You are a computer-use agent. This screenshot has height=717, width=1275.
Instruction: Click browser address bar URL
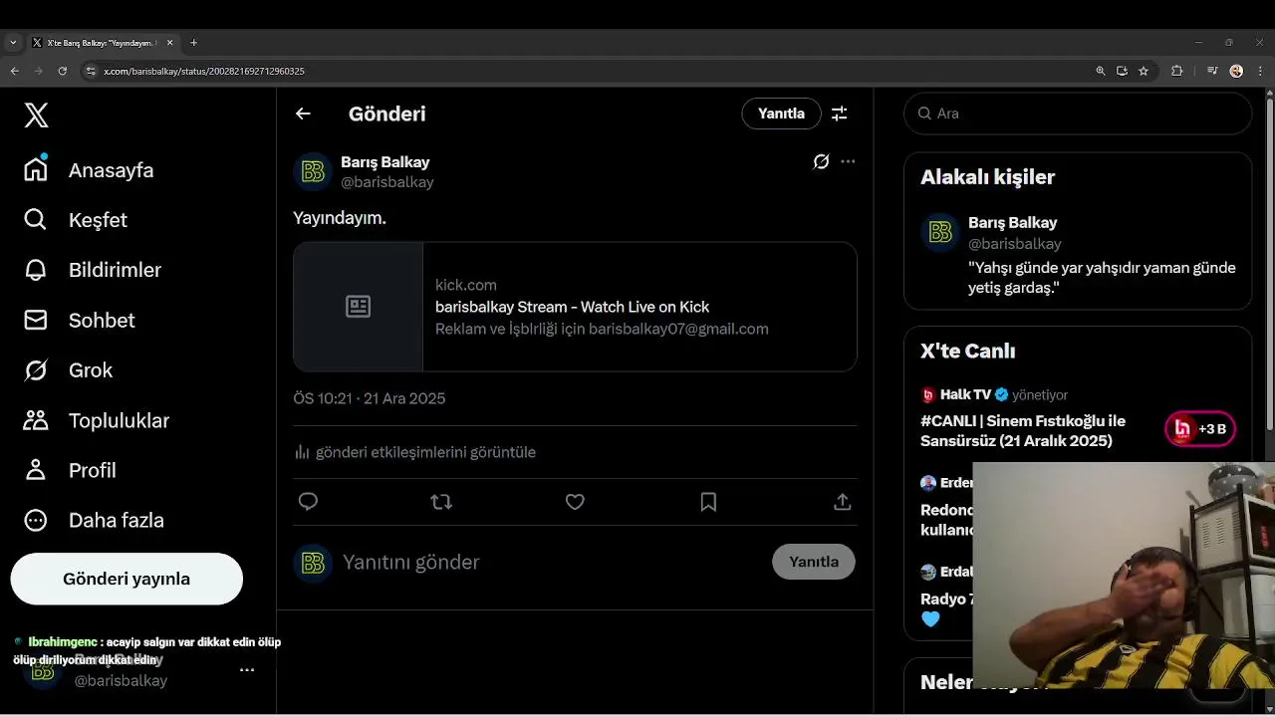(204, 71)
